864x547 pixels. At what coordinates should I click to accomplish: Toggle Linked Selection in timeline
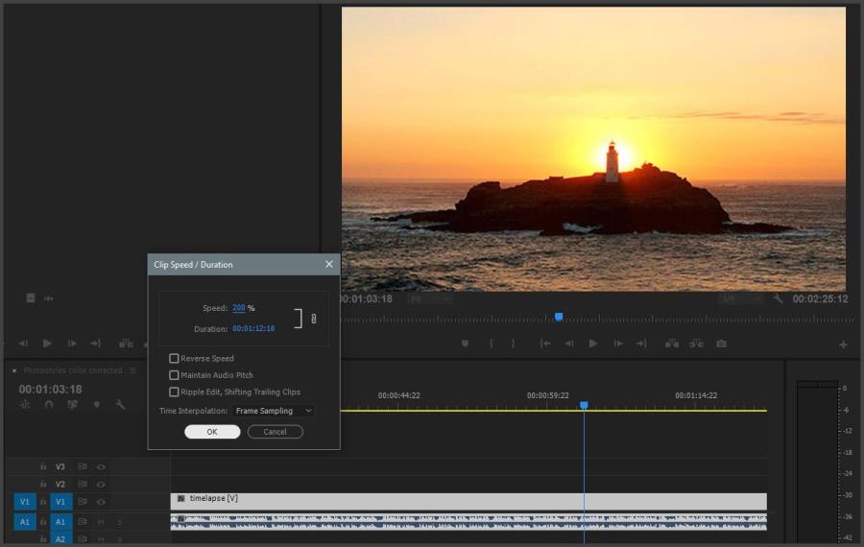[x=73, y=405]
